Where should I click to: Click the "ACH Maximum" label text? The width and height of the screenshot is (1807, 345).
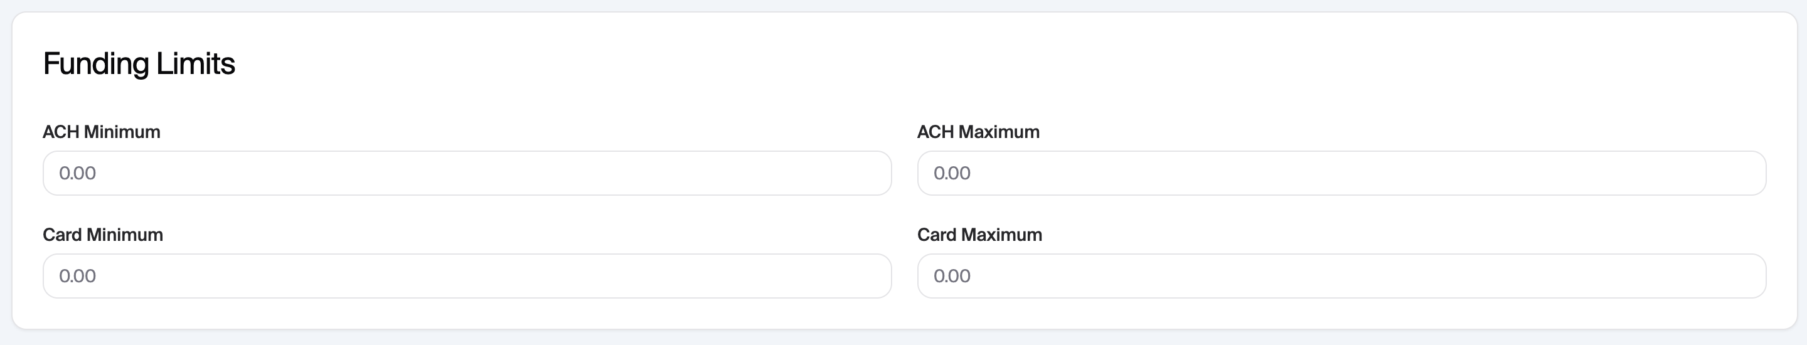978,132
